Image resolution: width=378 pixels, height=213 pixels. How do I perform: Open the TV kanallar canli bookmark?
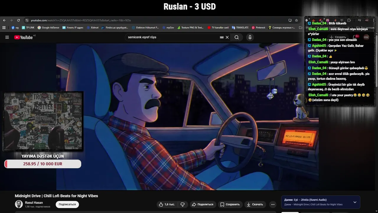218,28
